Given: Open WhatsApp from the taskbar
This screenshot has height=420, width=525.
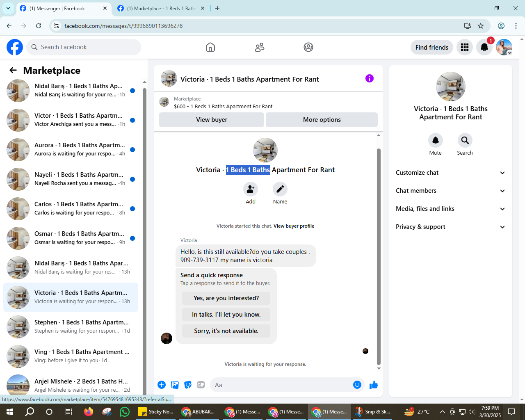Looking at the screenshot, I should tap(125, 412).
